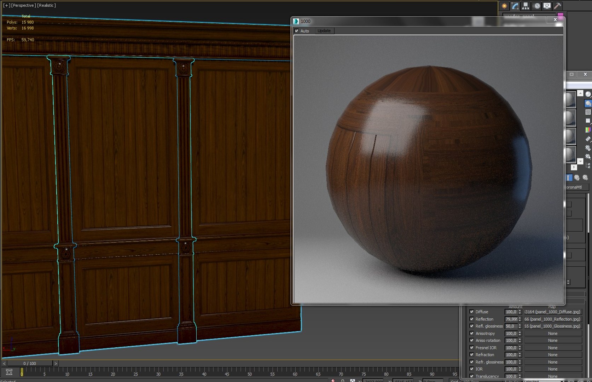Open the Motion command panel tab
The width and height of the screenshot is (592, 382).
pos(537,6)
